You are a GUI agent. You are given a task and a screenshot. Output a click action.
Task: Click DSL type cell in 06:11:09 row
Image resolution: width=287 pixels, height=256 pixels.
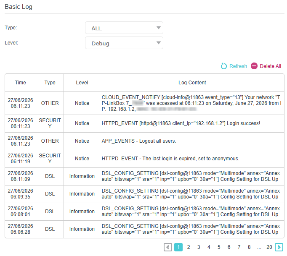click(x=50, y=176)
